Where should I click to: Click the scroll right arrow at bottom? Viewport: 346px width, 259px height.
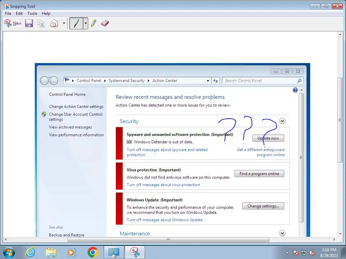pos(334,239)
